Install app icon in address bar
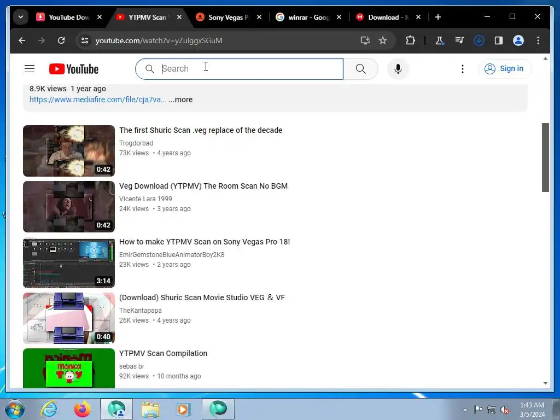 point(365,40)
